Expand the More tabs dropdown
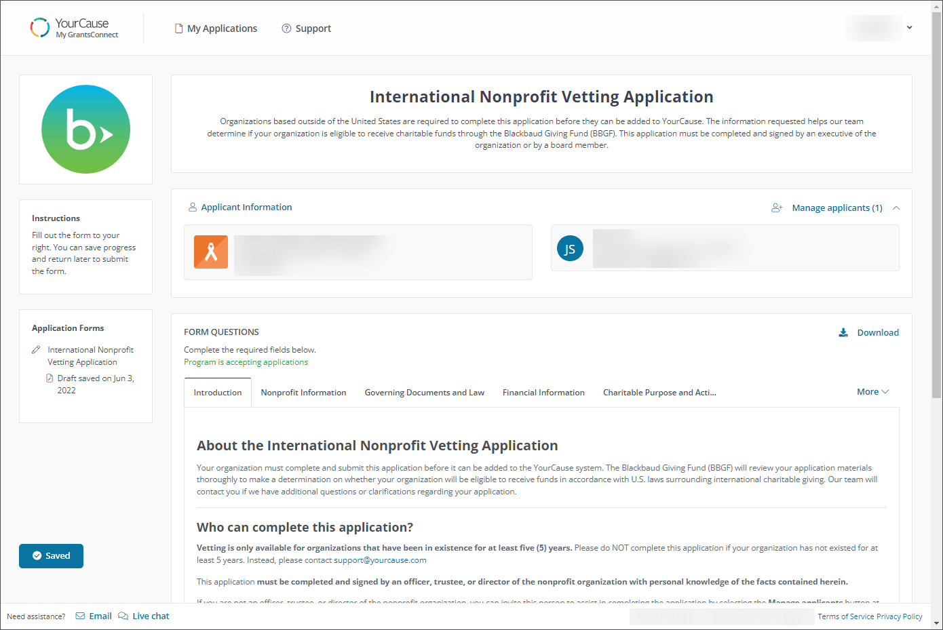Viewport: 943px width, 630px height. click(x=872, y=392)
